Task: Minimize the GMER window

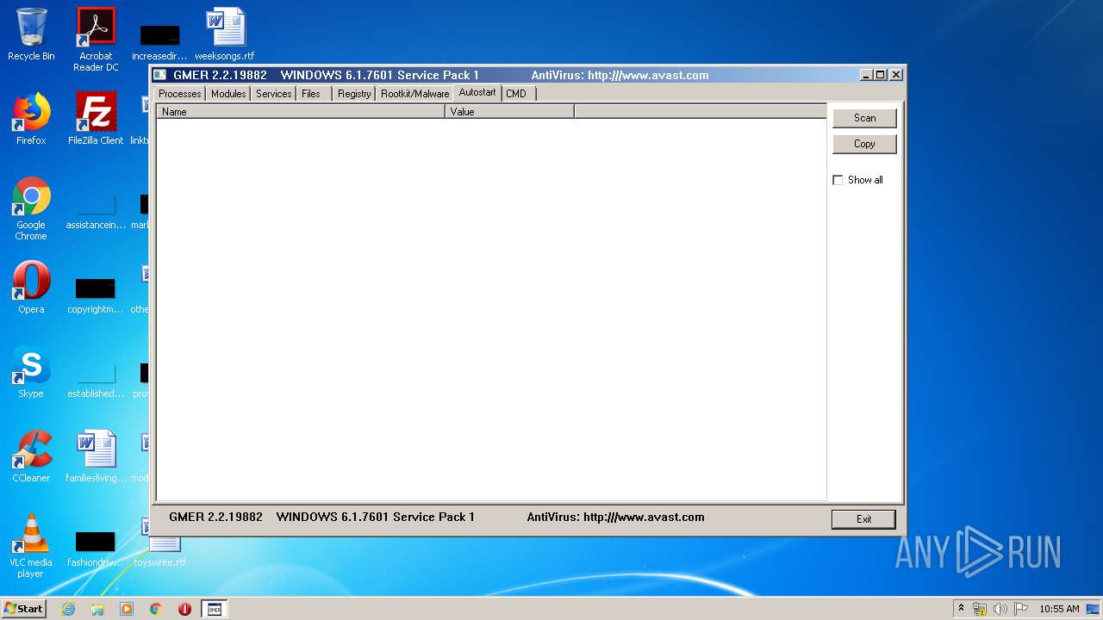Action: point(867,75)
